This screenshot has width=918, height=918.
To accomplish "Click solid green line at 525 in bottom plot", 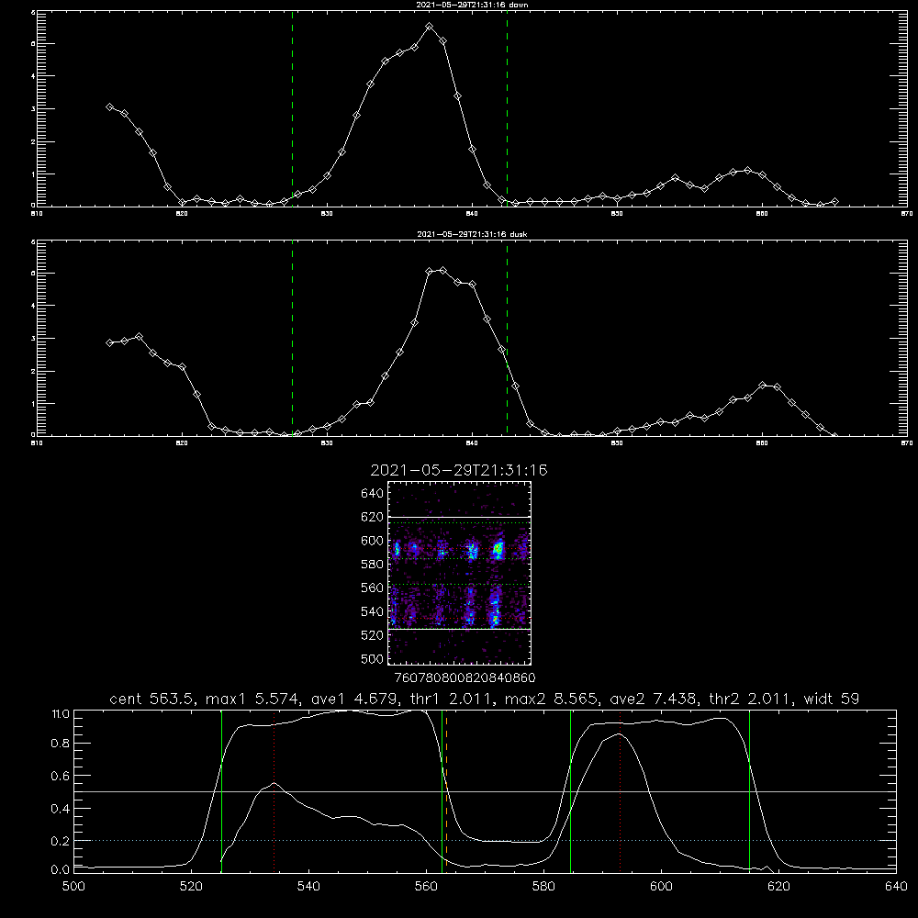I will [221, 791].
